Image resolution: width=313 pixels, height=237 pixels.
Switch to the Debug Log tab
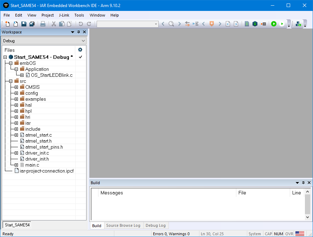(x=155, y=225)
